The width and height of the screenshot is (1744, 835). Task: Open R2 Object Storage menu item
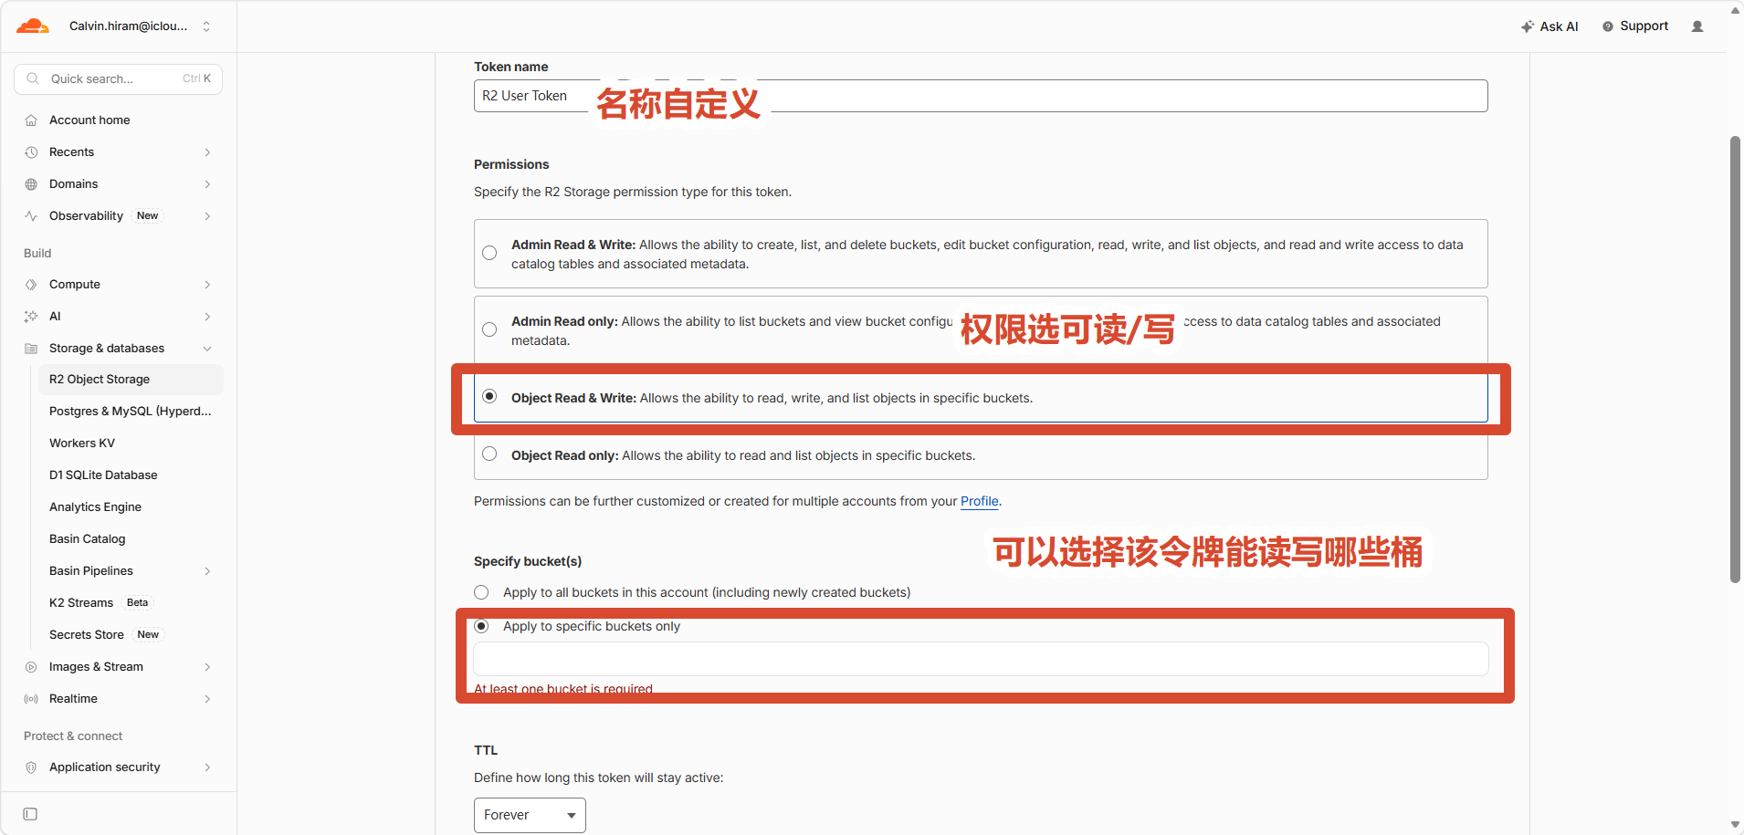(x=131, y=380)
